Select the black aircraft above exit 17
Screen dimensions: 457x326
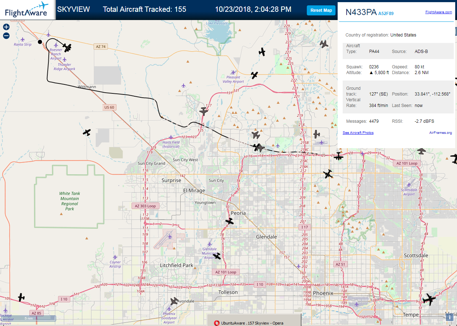coord(256,147)
